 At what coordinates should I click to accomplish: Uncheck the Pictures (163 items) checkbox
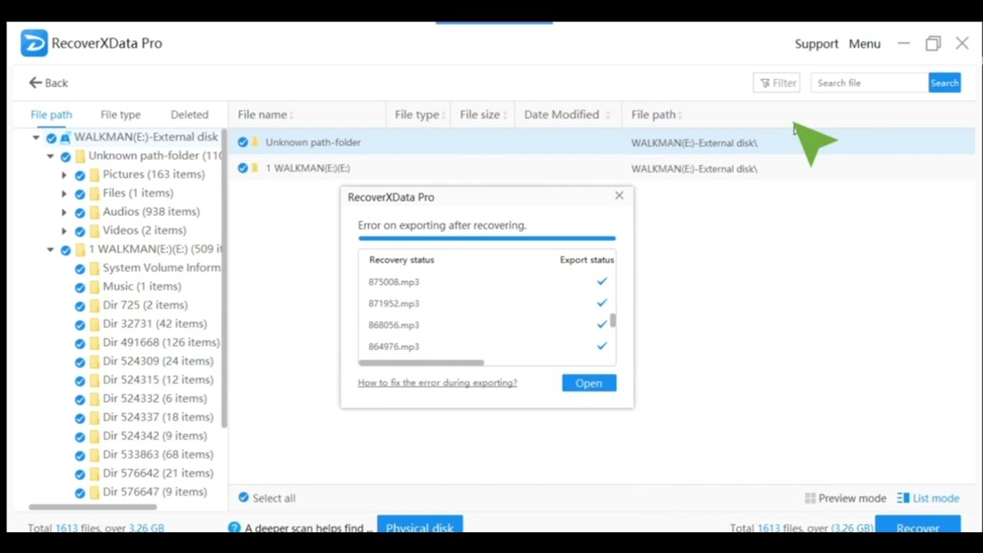tap(80, 175)
